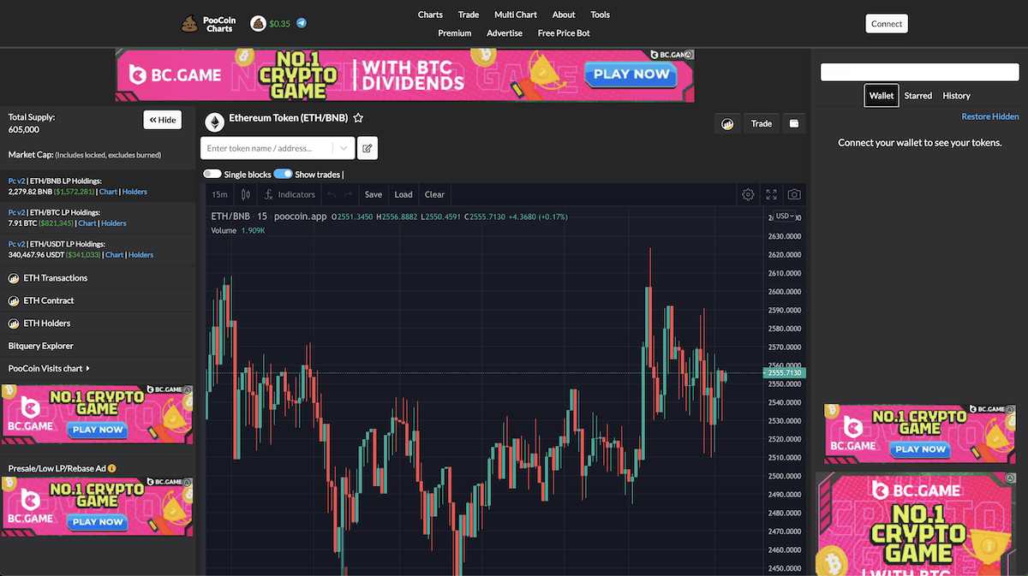Open the wallet icon button beside Trade
The height and width of the screenshot is (576, 1028).
coord(794,123)
